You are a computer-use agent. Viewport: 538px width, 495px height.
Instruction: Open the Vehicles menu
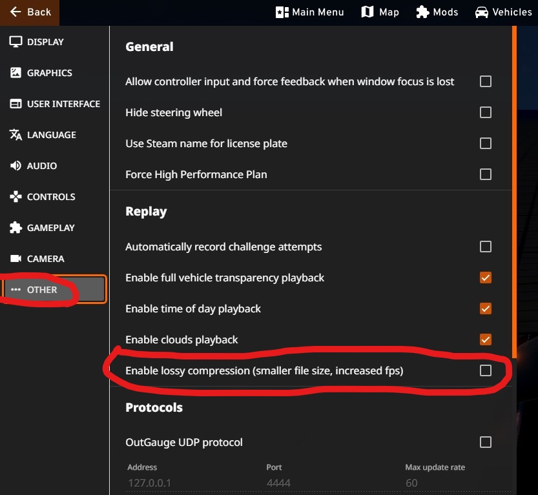click(503, 12)
